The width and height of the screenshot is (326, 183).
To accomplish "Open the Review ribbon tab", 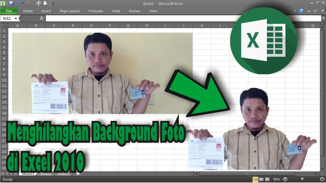I will point(135,11).
